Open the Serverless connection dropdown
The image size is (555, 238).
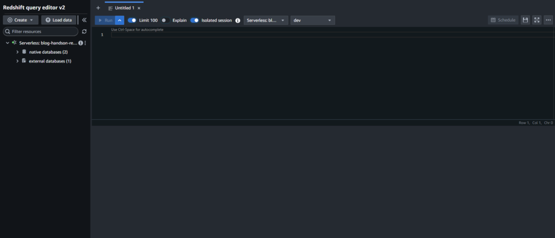coord(266,20)
